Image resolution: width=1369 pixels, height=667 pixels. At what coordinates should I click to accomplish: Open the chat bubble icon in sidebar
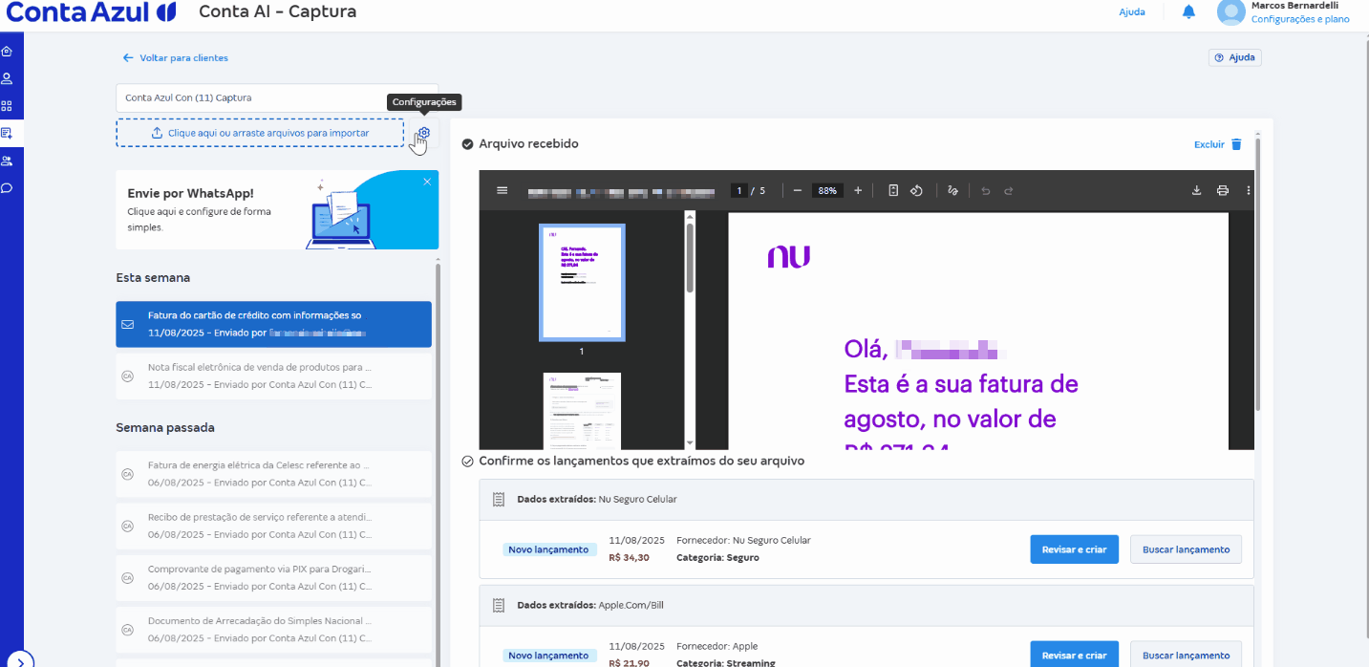7,187
